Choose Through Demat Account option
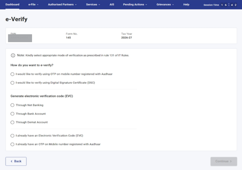 [12, 122]
